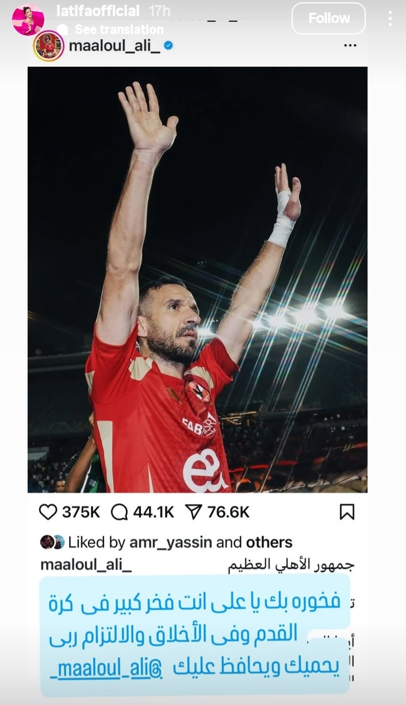Open comments via speech bubble icon
The width and height of the screenshot is (406, 705).
pyautogui.click(x=119, y=512)
